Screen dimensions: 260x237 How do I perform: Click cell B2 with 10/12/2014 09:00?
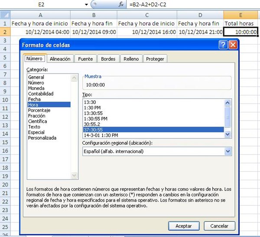point(94,32)
